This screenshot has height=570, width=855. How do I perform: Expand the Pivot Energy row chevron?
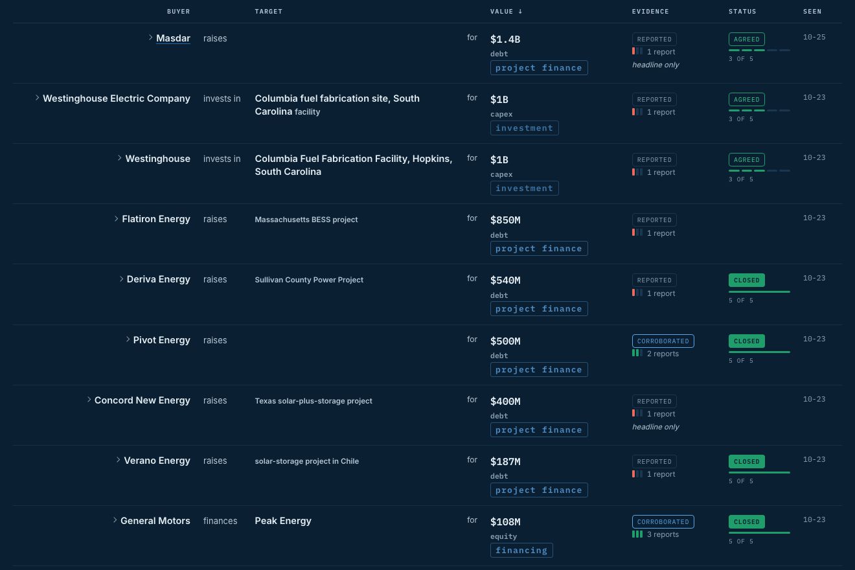(x=128, y=339)
